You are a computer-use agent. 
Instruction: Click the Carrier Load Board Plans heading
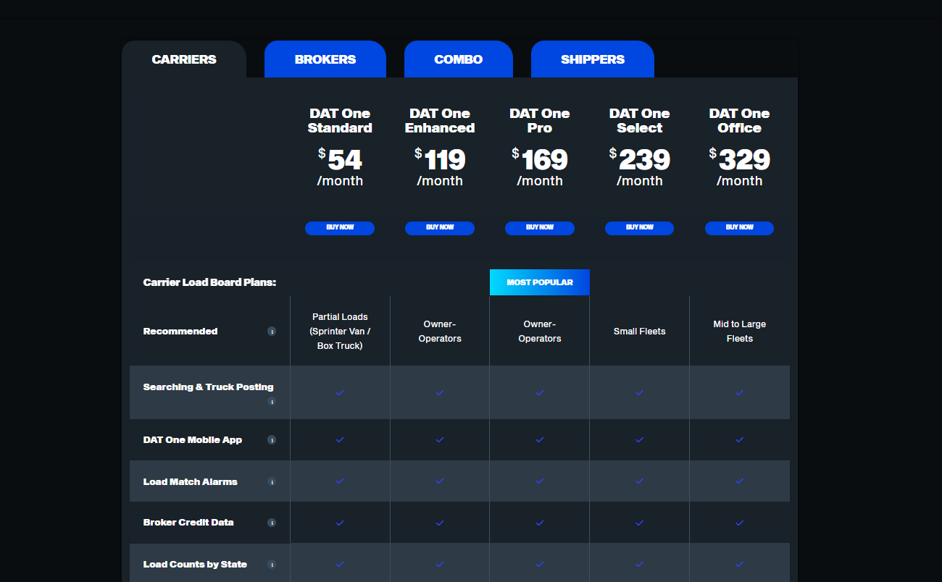click(x=209, y=282)
